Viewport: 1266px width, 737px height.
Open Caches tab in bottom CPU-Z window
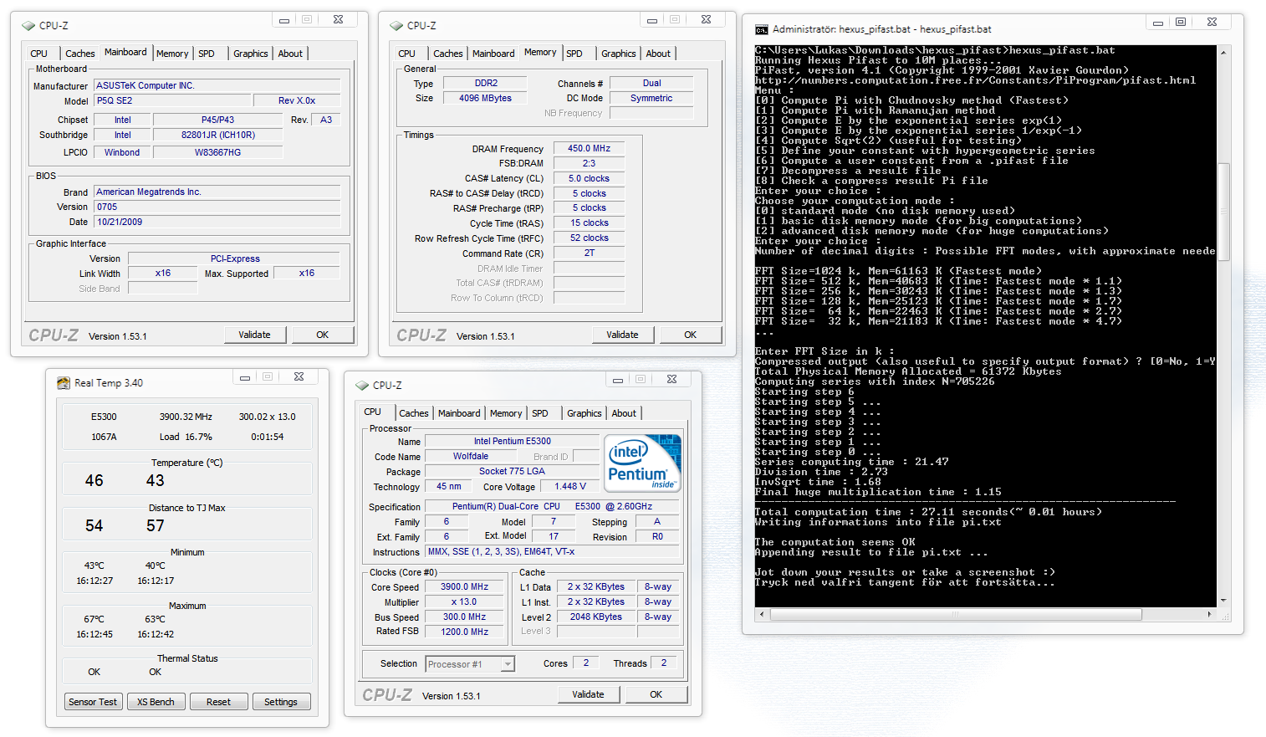pos(414,413)
